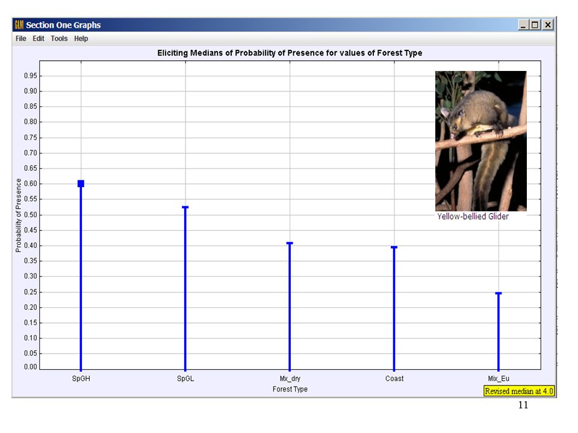Open the Edit menu
578x433 pixels.
(x=39, y=38)
